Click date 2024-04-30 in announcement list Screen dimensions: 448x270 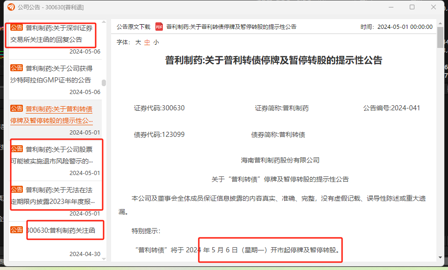click(85, 254)
